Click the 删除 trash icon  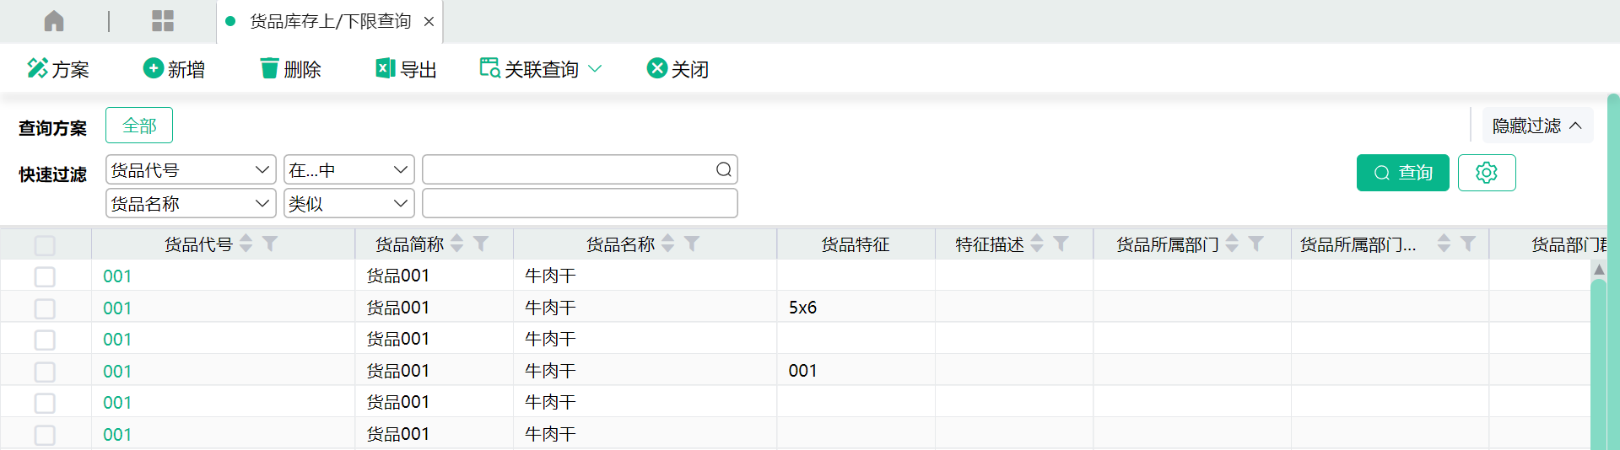(x=269, y=68)
